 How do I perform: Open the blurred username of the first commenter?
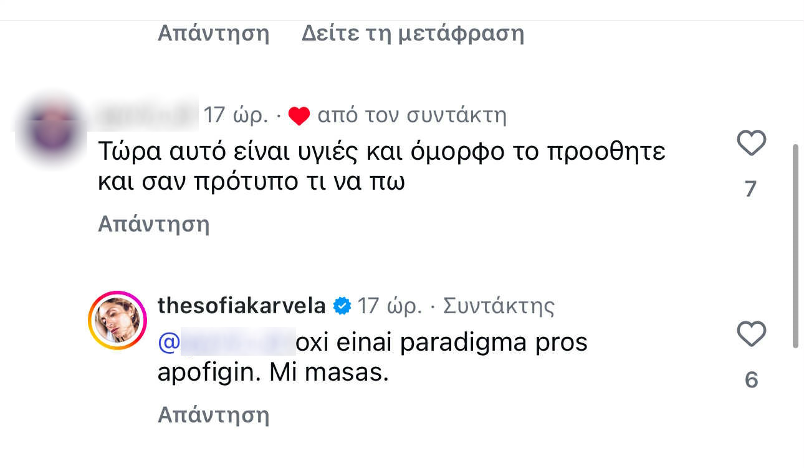(148, 115)
